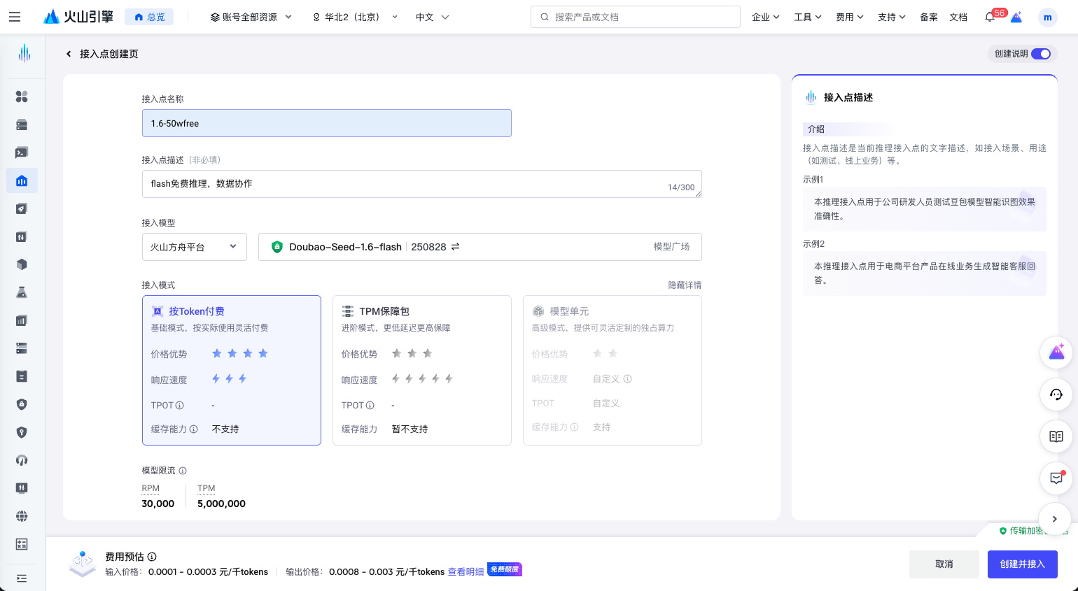
Task: Open the AI assistant floating button
Action: coord(1056,353)
